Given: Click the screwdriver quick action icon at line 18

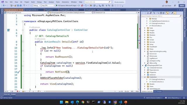Looking at the screenshot, I should 19,72.
